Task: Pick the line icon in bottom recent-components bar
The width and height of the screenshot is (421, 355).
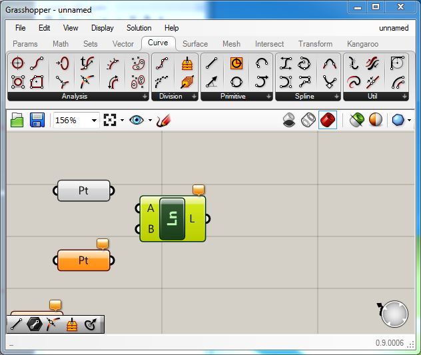Action: click(x=17, y=324)
